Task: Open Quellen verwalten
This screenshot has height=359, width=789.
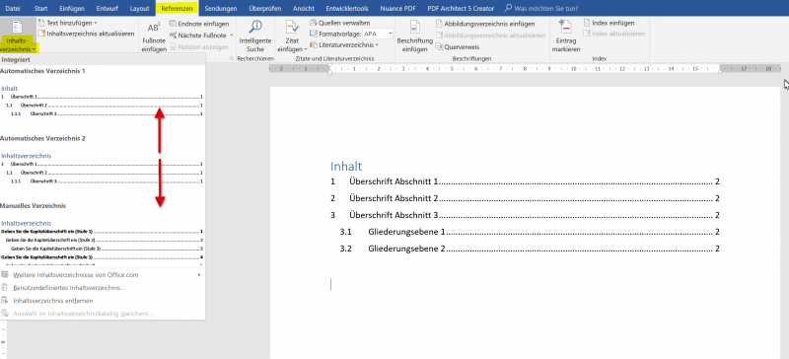Action: coord(340,23)
